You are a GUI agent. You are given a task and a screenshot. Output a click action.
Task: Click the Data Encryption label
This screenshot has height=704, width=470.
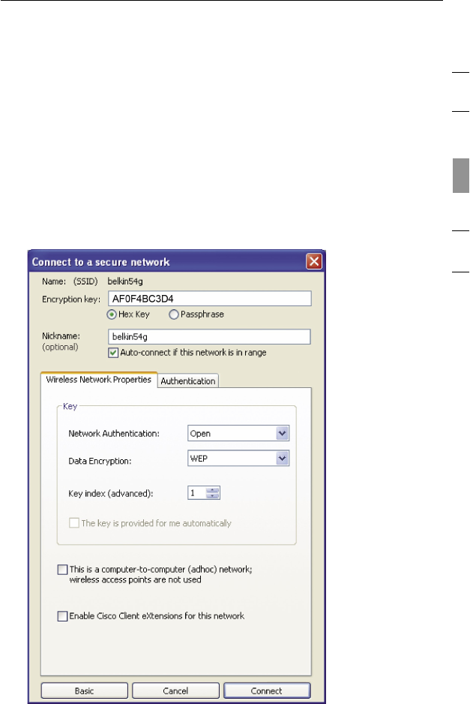point(100,461)
